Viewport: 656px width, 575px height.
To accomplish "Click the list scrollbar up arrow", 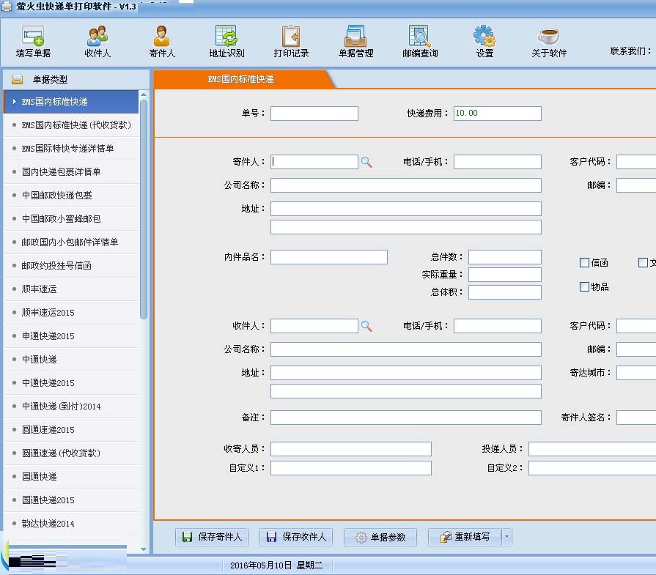I will (144, 94).
